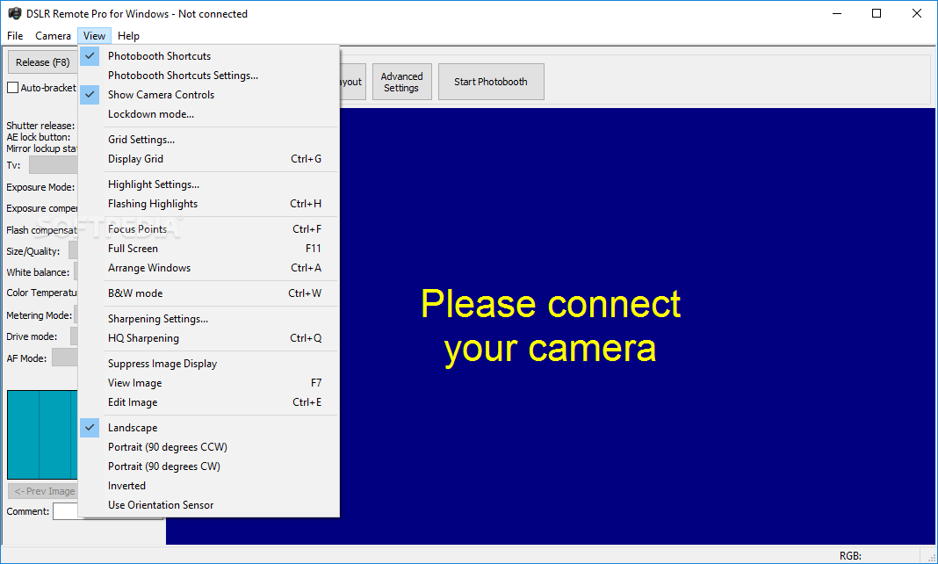Screen dimensions: 938x564
Task: Click the Start Photobooth button
Action: (x=491, y=82)
